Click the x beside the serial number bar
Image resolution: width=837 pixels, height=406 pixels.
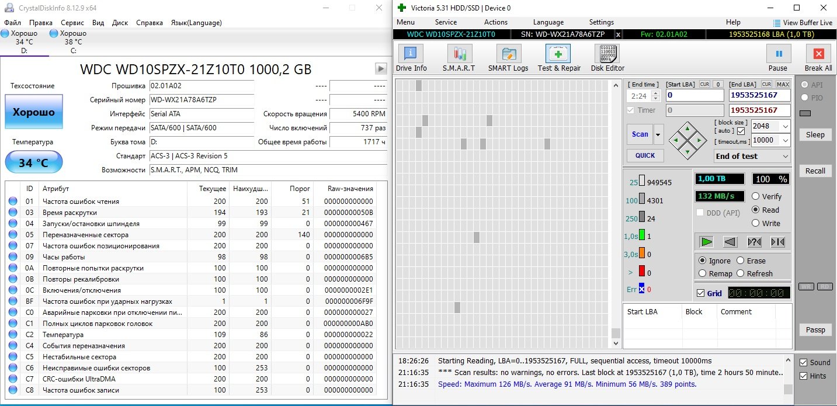tap(619, 34)
